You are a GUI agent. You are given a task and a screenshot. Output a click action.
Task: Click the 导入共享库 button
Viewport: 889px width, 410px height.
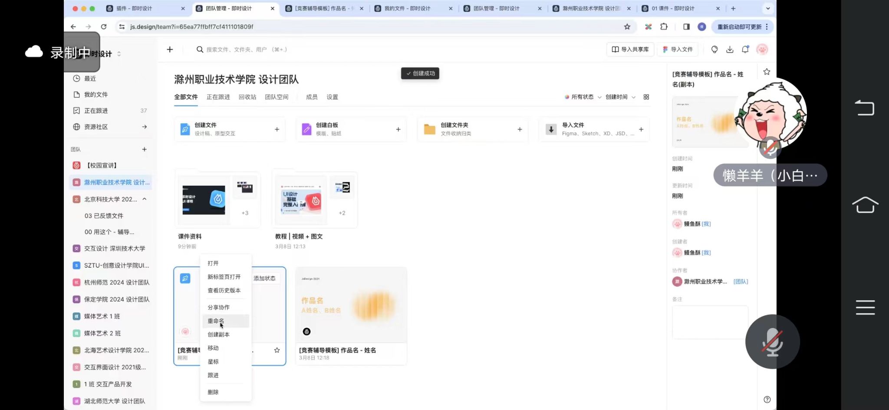pos(630,49)
